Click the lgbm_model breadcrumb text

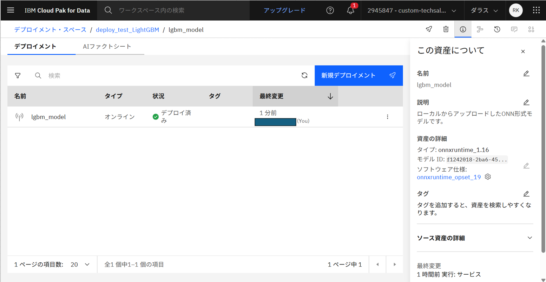click(186, 30)
